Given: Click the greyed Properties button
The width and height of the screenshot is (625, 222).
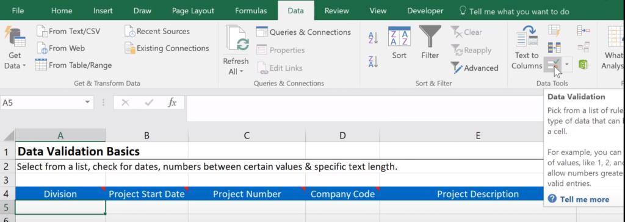Looking at the screenshot, I should 280,50.
